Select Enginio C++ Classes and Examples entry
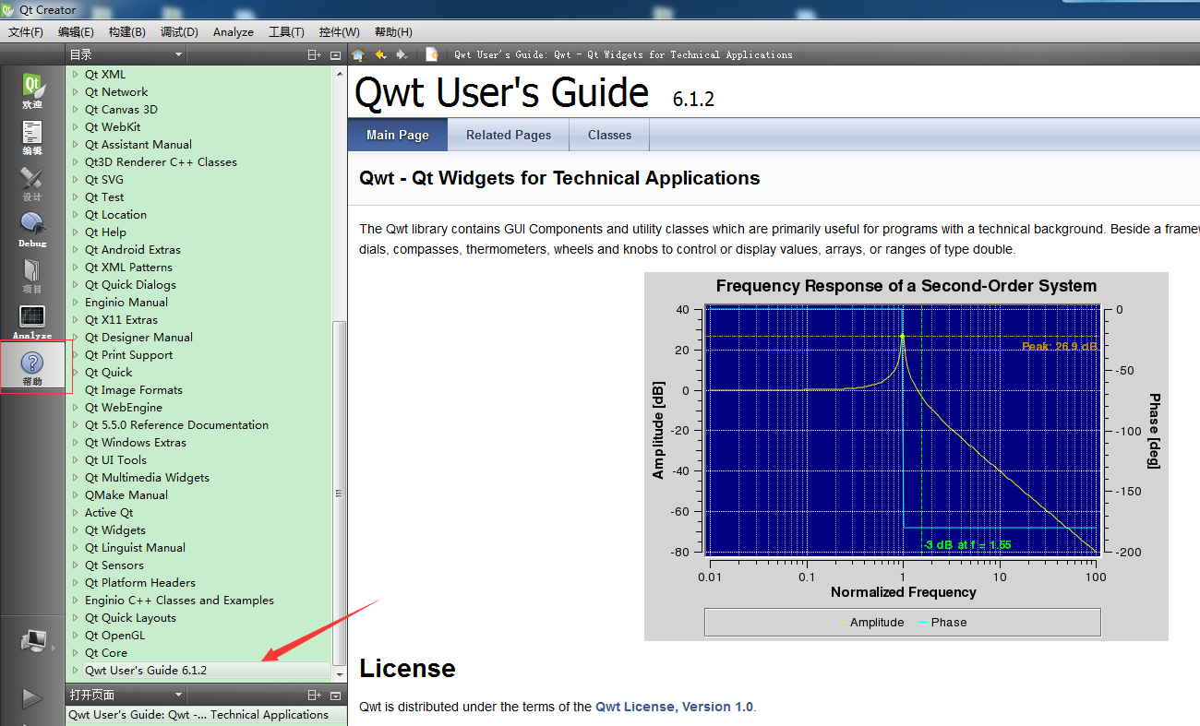The image size is (1200, 726). point(179,601)
